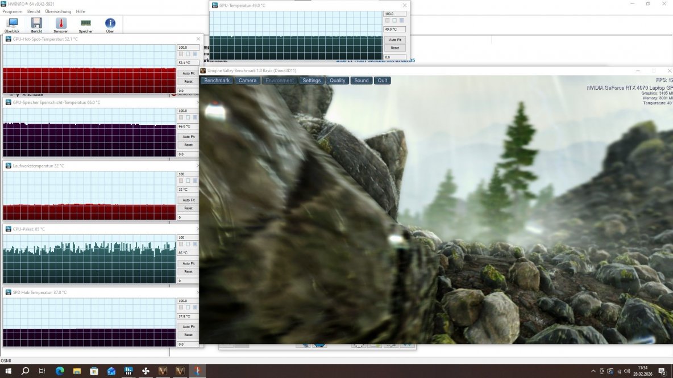Open Outlook mail from taskbar
This screenshot has height=378, width=673.
[x=111, y=371]
